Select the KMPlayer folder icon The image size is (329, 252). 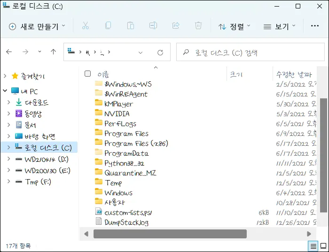coord(98,103)
